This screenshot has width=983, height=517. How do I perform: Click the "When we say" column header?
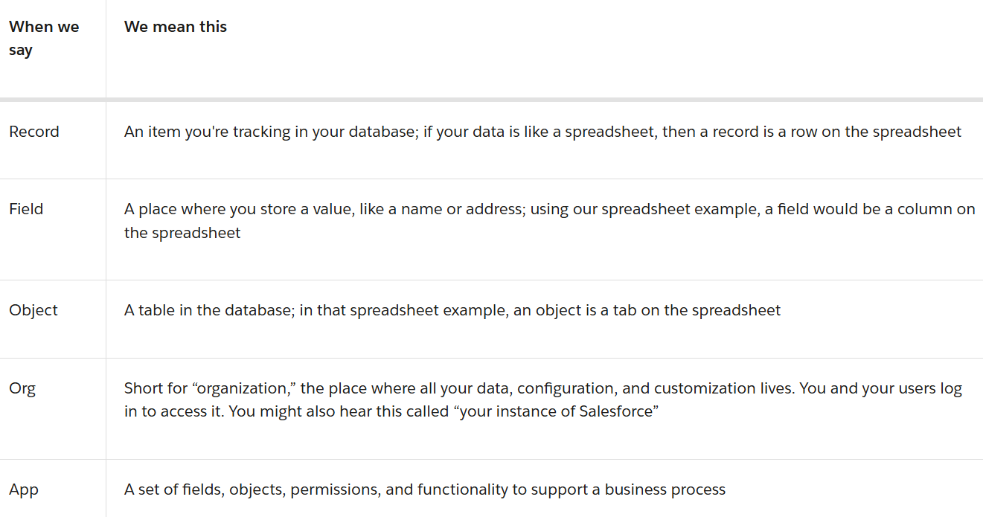(x=44, y=38)
